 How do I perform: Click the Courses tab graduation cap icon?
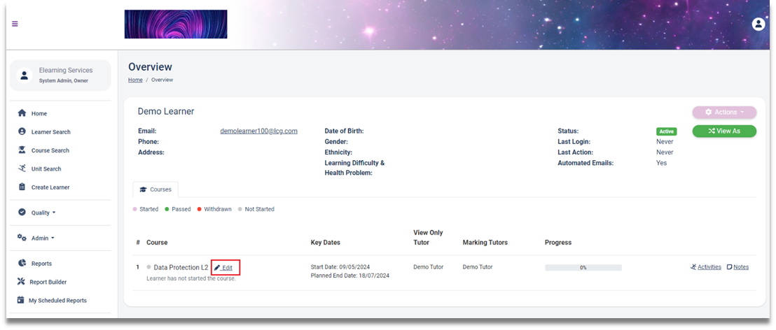[x=144, y=189]
